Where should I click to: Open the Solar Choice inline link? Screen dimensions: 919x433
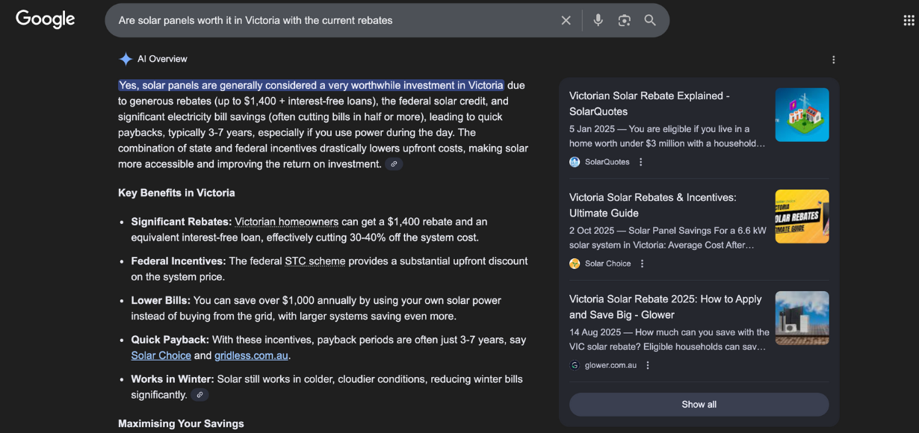tap(161, 355)
